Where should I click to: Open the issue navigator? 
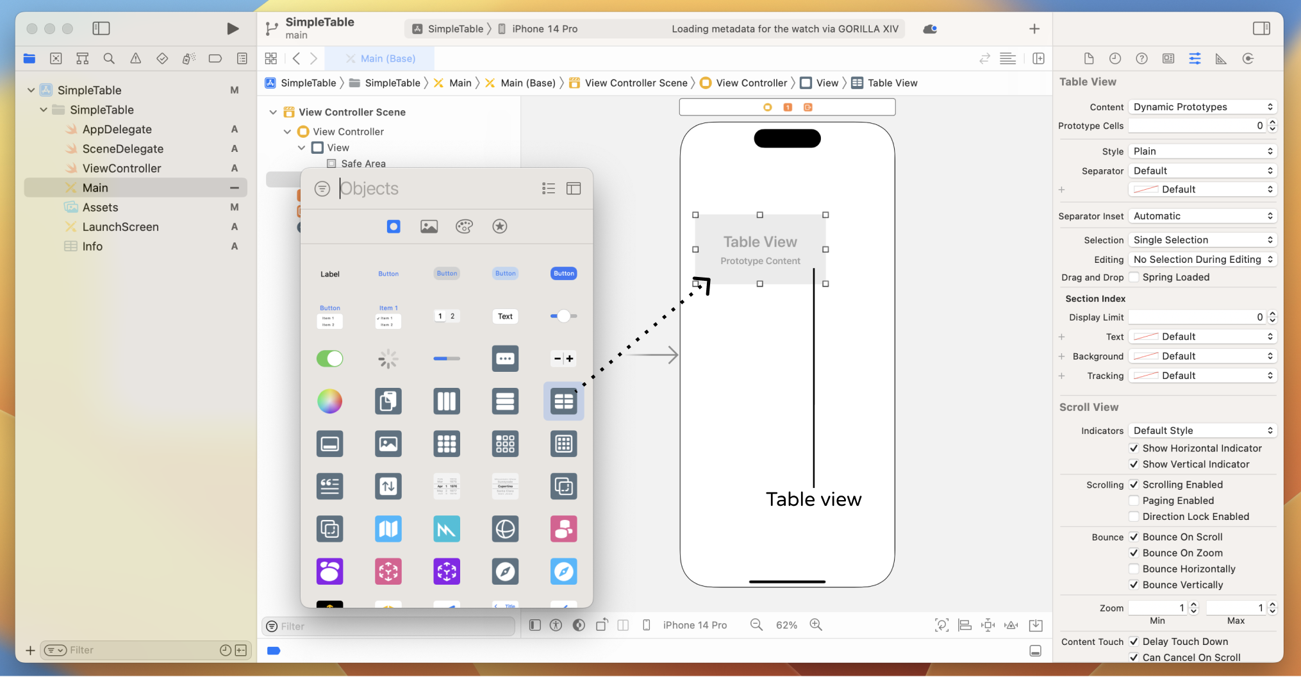click(x=135, y=58)
